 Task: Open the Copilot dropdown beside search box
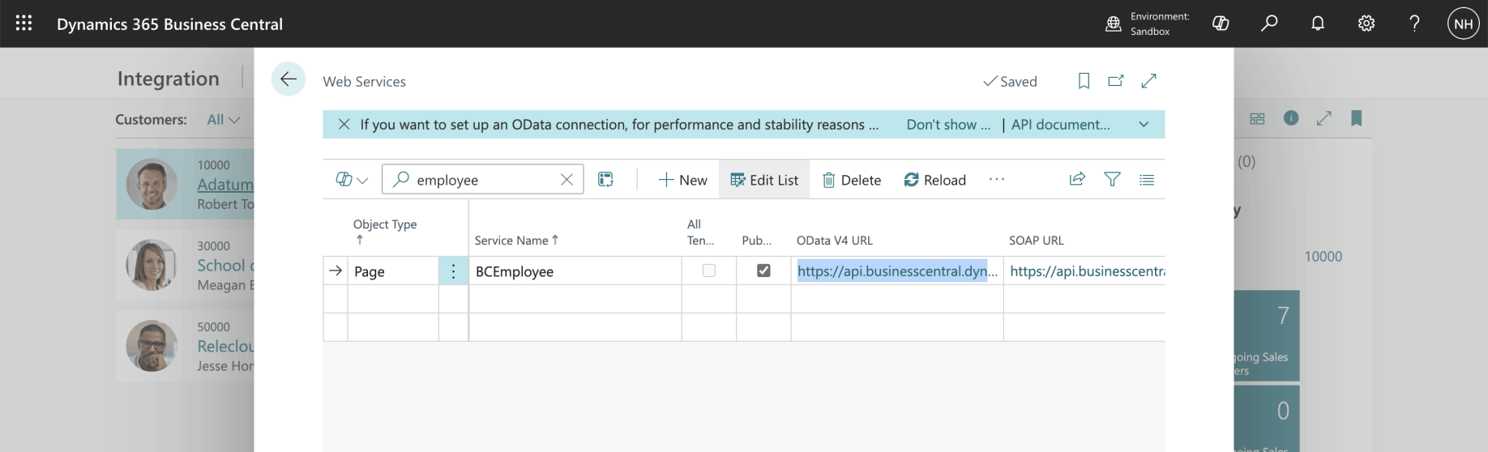[x=352, y=180]
